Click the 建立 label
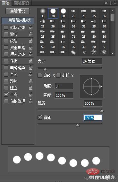Screen dimensions: 118x182 (x=14, y=88)
